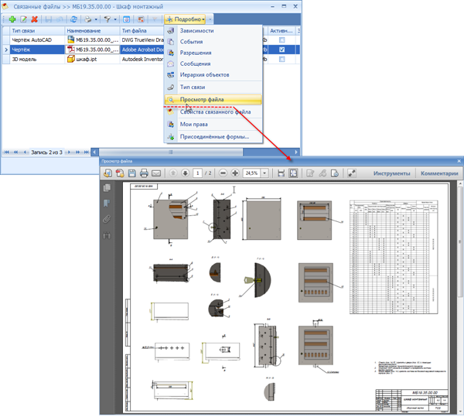Click the page number input field

(198, 173)
